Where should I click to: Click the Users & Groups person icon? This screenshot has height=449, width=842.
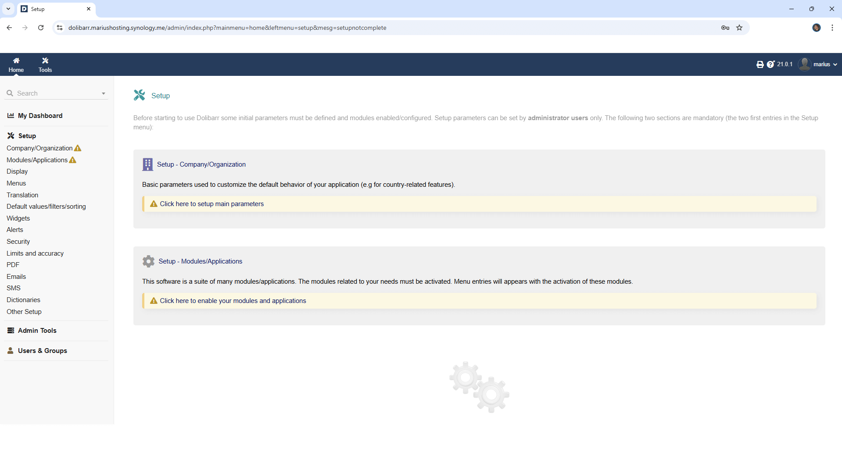pos(11,351)
